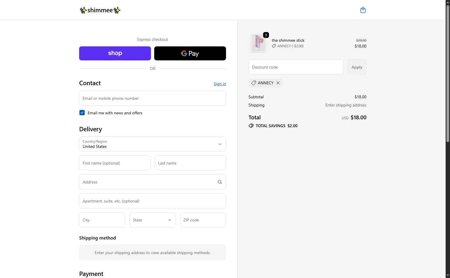
Task: Click the Apply discount button
Action: pyautogui.click(x=357, y=67)
